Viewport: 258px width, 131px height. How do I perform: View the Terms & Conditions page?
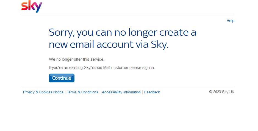[x=82, y=92]
